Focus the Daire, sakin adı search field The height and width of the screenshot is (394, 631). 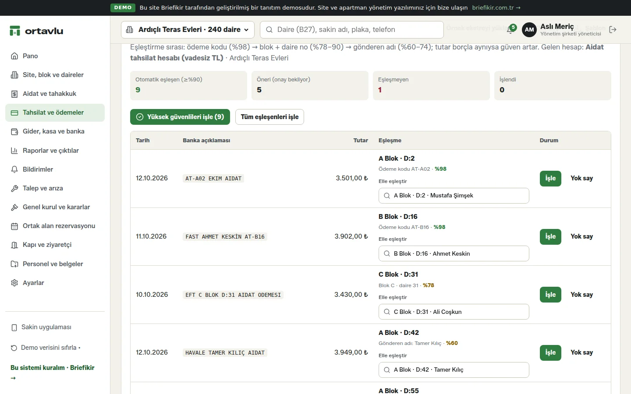(x=352, y=30)
